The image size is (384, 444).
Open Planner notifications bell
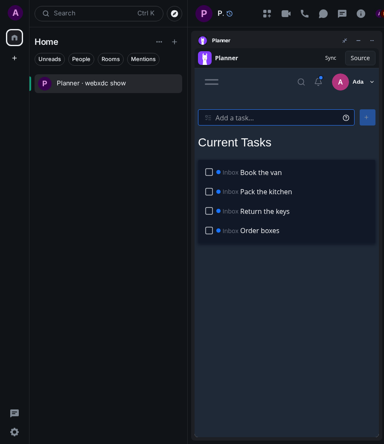pyautogui.click(x=318, y=82)
